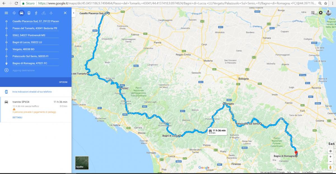
Task: Choose walking travel mode icon
Action: [x=36, y=13]
